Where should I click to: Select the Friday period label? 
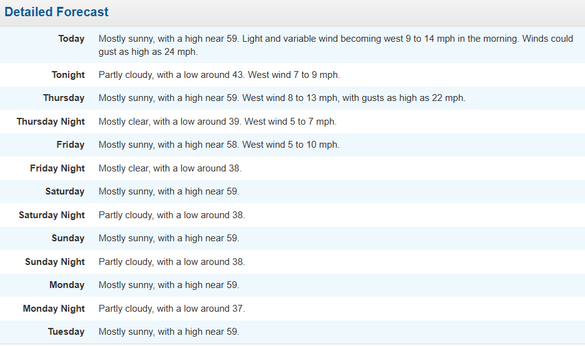tap(70, 145)
